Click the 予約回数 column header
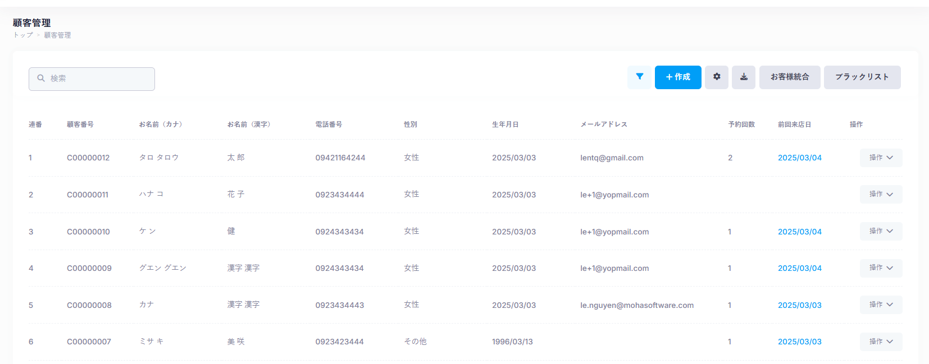Screen dimensions: 929x364 pos(741,125)
